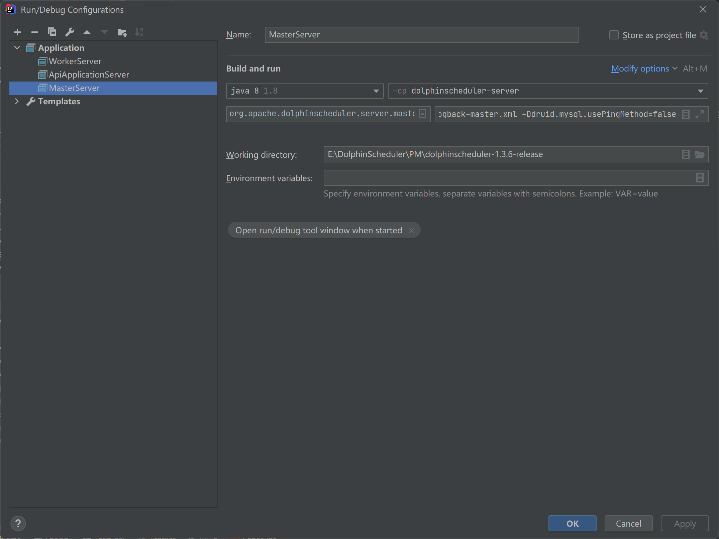Open the gear settings beside Store as project file
This screenshot has height=539, width=719.
click(x=704, y=35)
